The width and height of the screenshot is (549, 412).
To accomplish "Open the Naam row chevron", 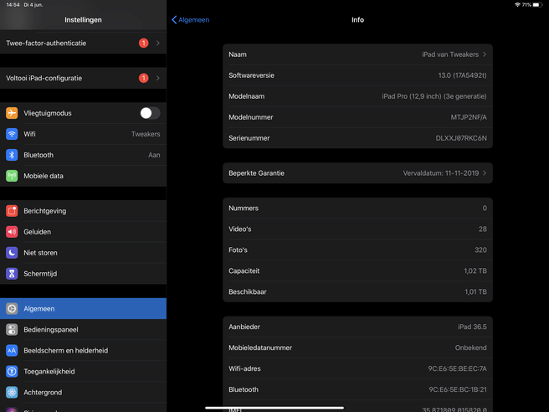I will (485, 54).
